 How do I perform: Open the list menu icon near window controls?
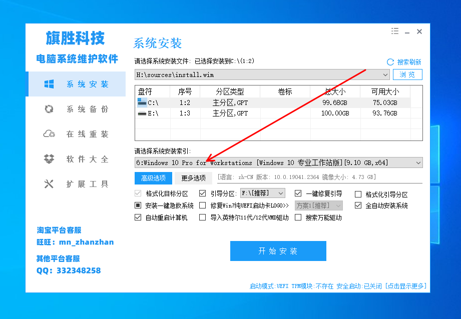pos(394,31)
